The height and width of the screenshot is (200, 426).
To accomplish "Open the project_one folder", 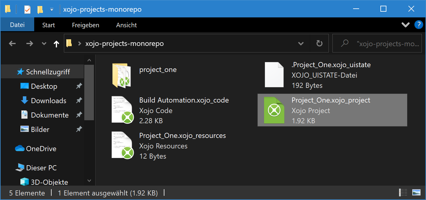I will [158, 70].
